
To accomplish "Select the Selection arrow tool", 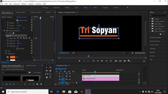I will [47, 67].
